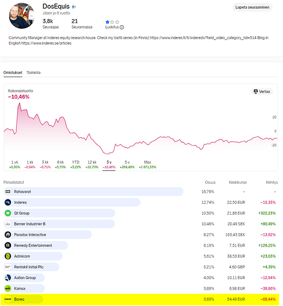Select the 3 v time range

(x=109, y=165)
